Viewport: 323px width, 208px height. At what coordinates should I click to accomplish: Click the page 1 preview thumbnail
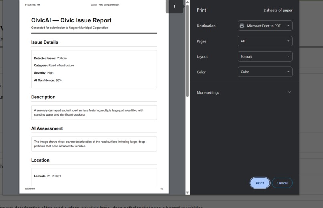94,97
